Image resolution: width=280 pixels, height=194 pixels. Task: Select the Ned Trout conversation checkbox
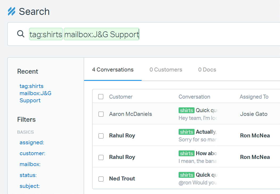pos(101,179)
